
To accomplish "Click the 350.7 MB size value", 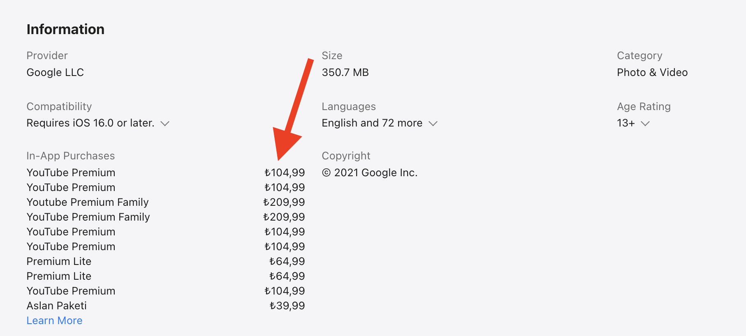I will click(345, 72).
